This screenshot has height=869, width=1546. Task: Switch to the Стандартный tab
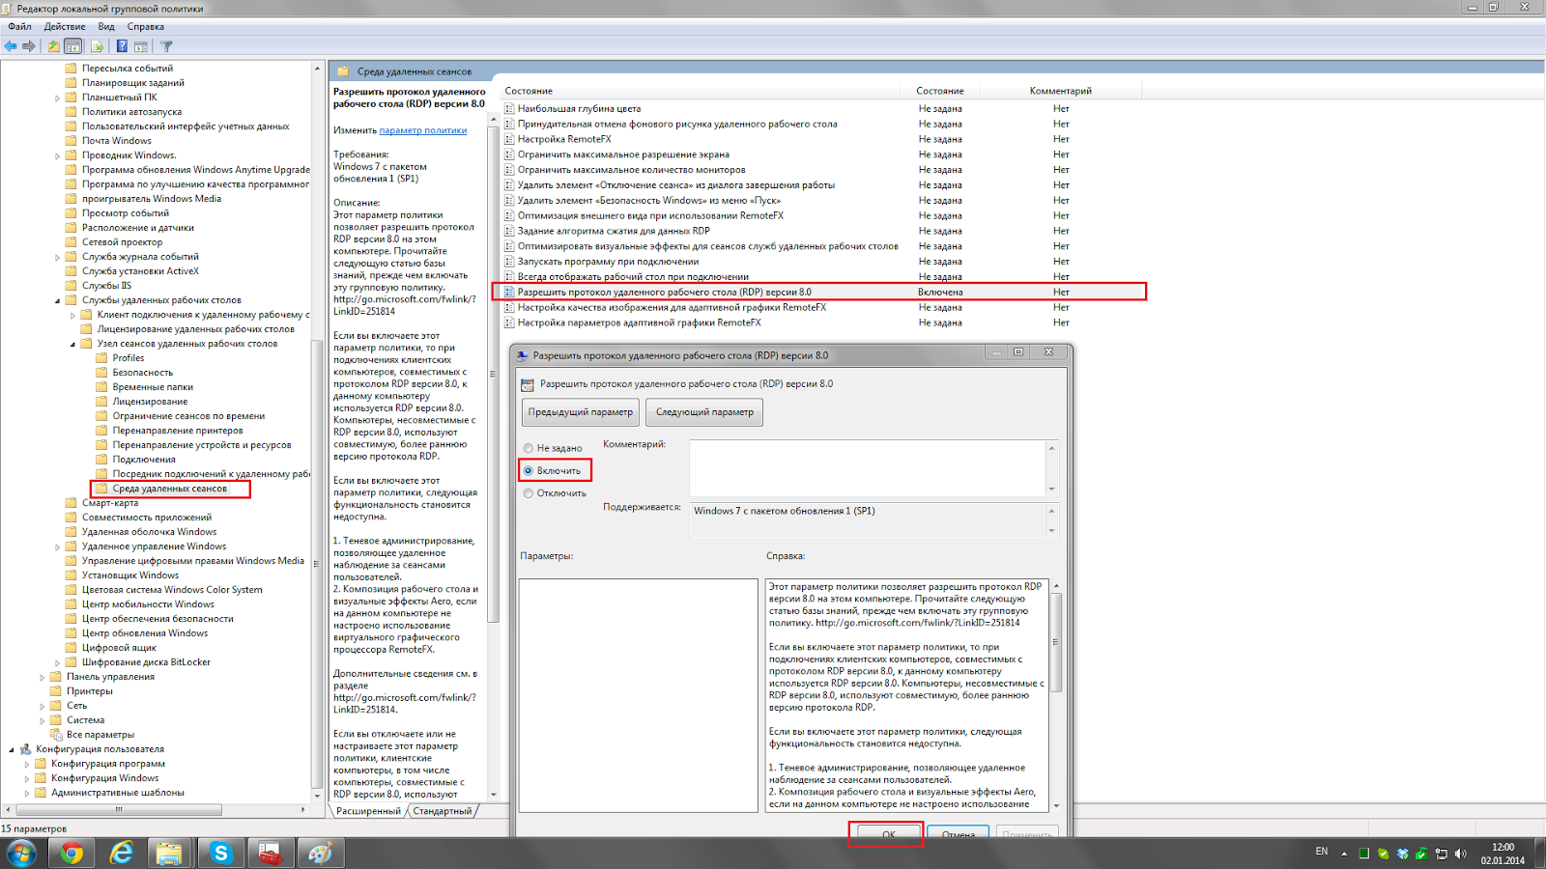pos(443,811)
